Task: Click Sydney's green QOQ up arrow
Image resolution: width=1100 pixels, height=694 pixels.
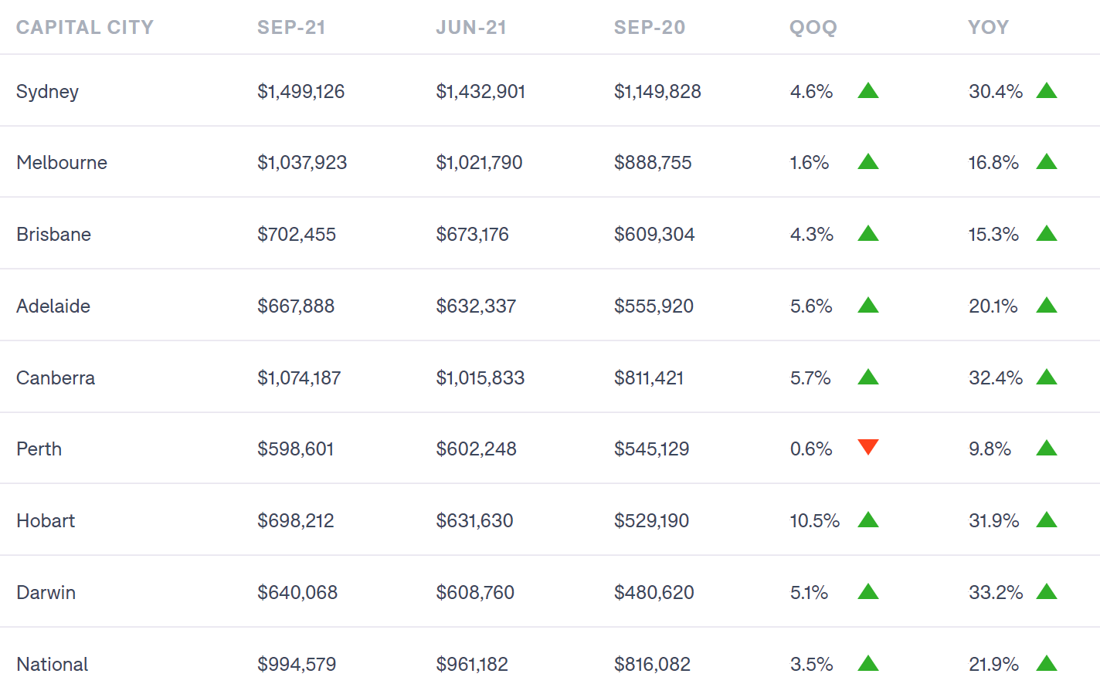Action: point(868,91)
